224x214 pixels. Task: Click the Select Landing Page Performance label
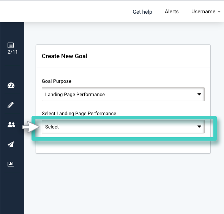(79, 113)
